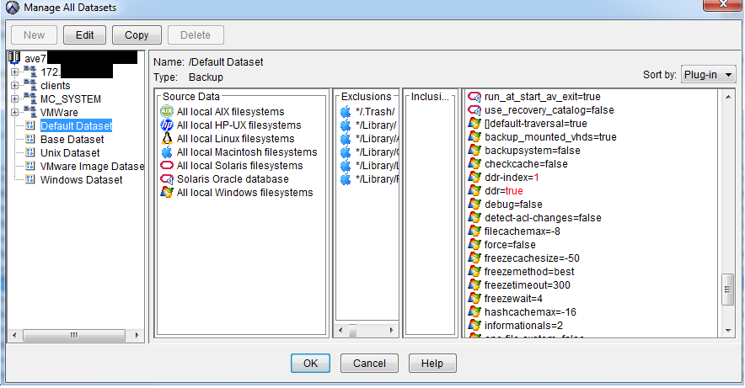Select Base Dataset in tree
Screen dimensions: 745x388
click(x=72, y=140)
